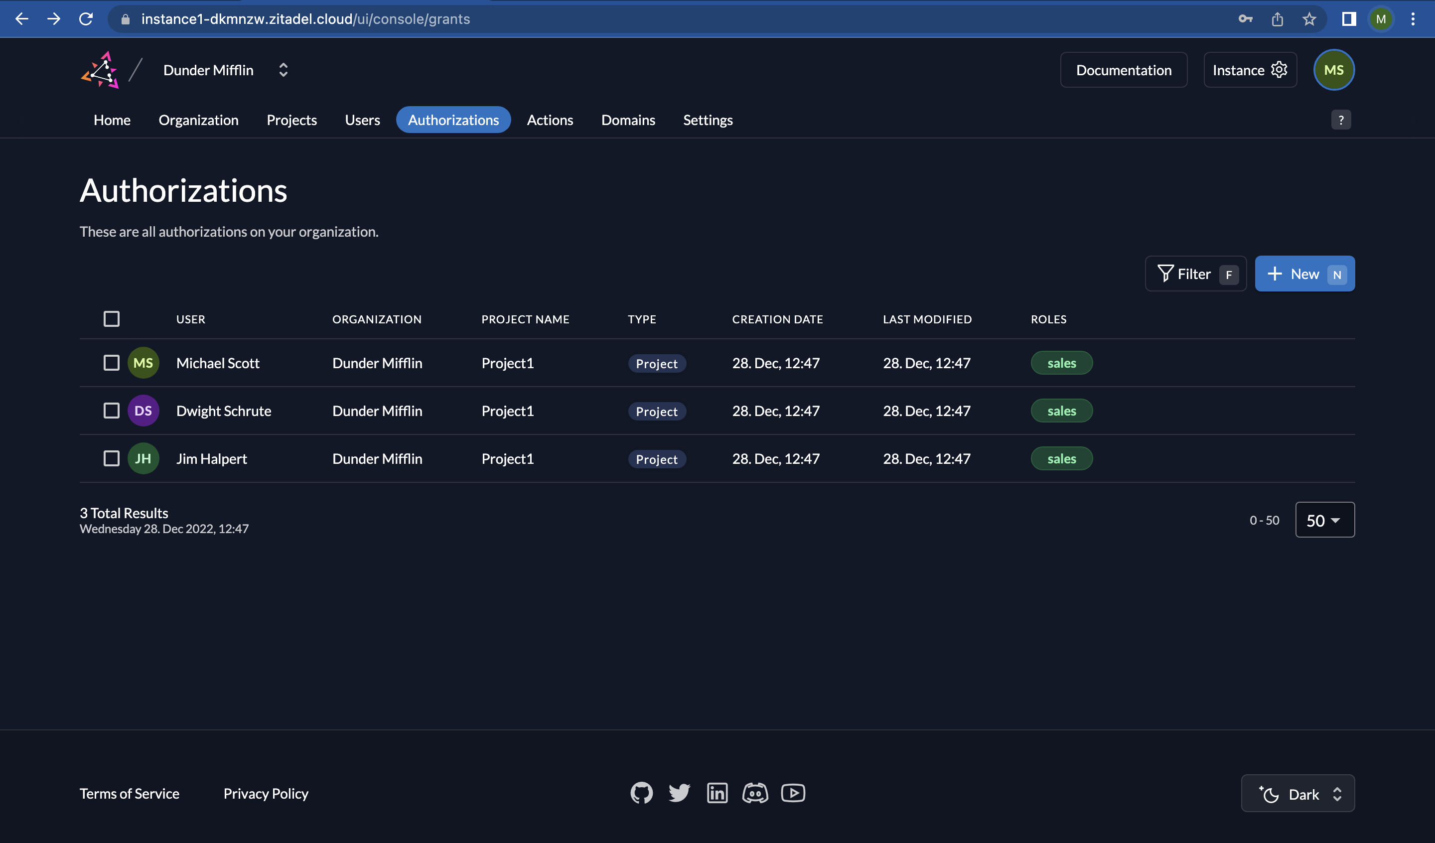
Task: Check the select-all header checkbox
Action: click(x=112, y=319)
